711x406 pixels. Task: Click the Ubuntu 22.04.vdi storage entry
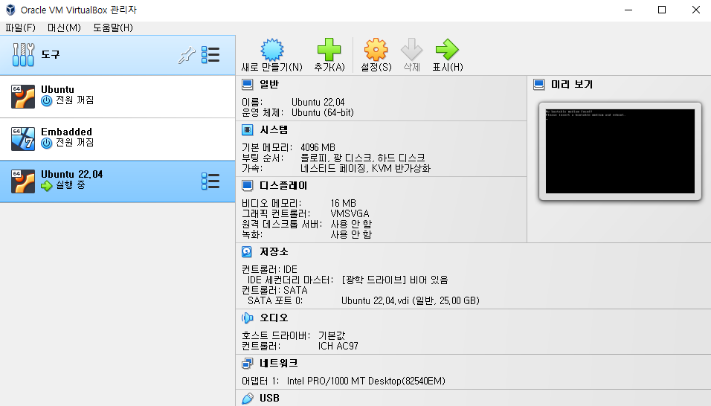pyautogui.click(x=410, y=300)
